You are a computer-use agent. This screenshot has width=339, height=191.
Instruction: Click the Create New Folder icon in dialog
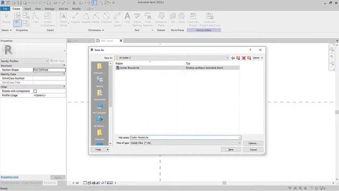click(x=249, y=58)
